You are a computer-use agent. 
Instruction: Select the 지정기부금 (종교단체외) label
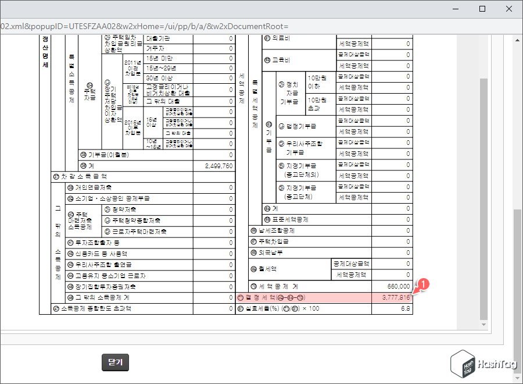[299, 170]
